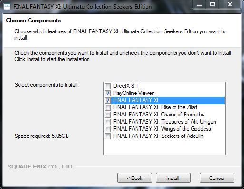The height and width of the screenshot is (189, 244).
Task: Uncheck the PlayOnline Viewer component
Action: (x=107, y=93)
